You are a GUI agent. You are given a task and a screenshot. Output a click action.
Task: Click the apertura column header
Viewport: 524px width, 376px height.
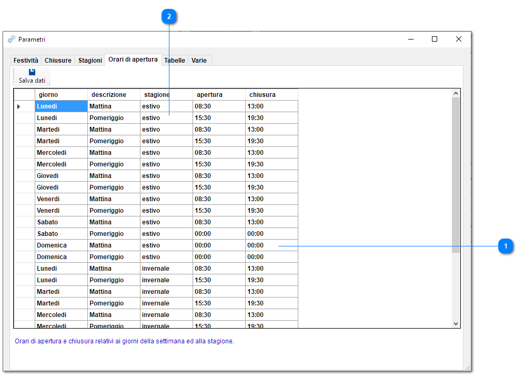[219, 95]
